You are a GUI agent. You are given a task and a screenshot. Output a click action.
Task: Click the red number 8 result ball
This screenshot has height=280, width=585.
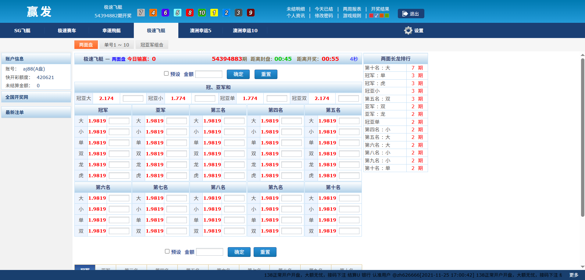tap(190, 12)
